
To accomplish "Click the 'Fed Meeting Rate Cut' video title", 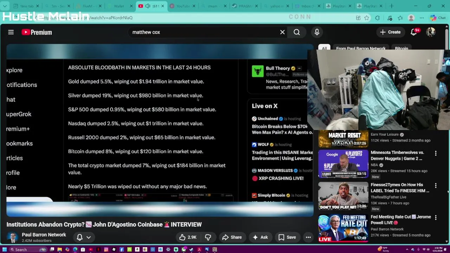I will [x=401, y=220].
